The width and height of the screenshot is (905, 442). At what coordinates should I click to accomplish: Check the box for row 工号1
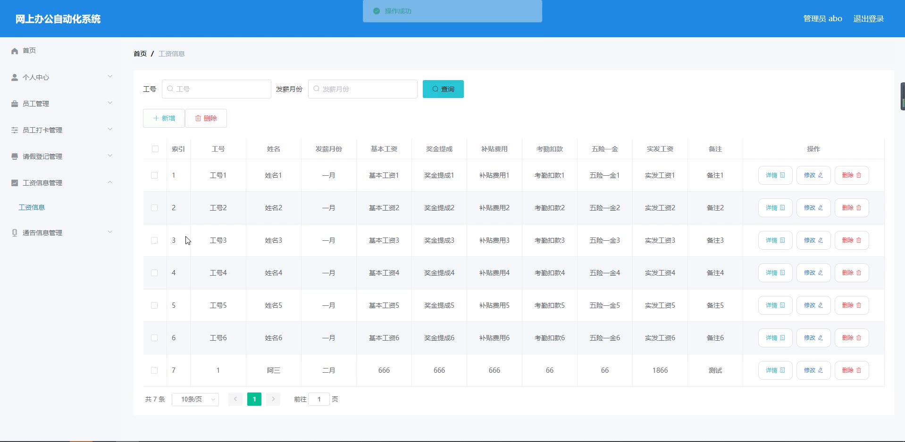point(154,175)
